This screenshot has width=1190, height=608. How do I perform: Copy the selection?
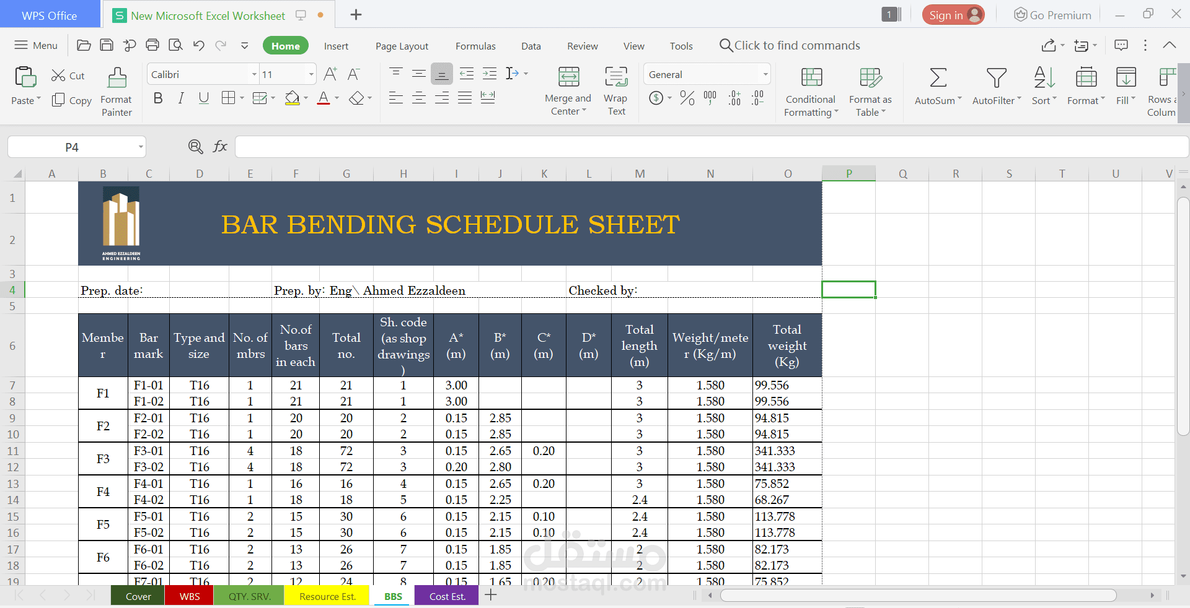pos(72,100)
